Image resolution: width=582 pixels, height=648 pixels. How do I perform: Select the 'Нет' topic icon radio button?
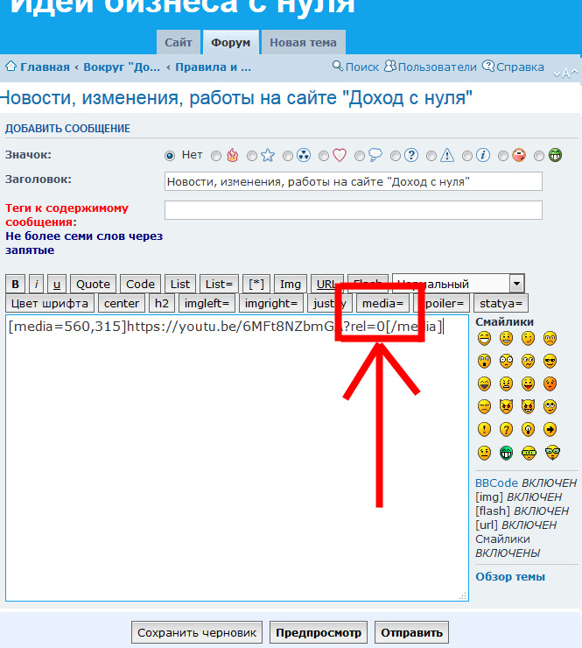pos(170,156)
